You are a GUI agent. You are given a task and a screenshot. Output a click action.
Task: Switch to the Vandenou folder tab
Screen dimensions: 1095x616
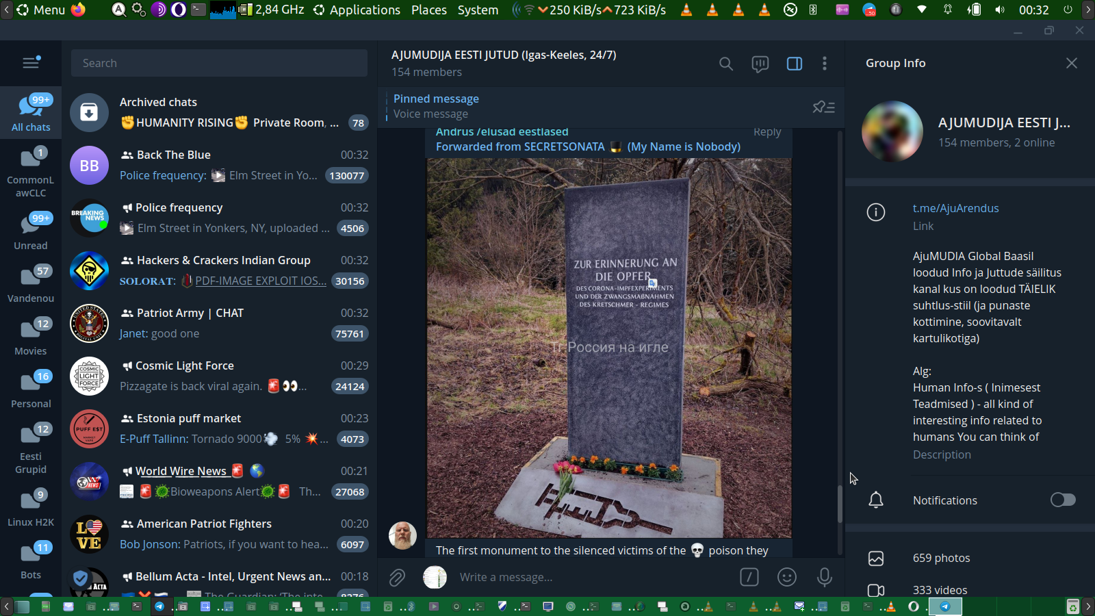31,283
